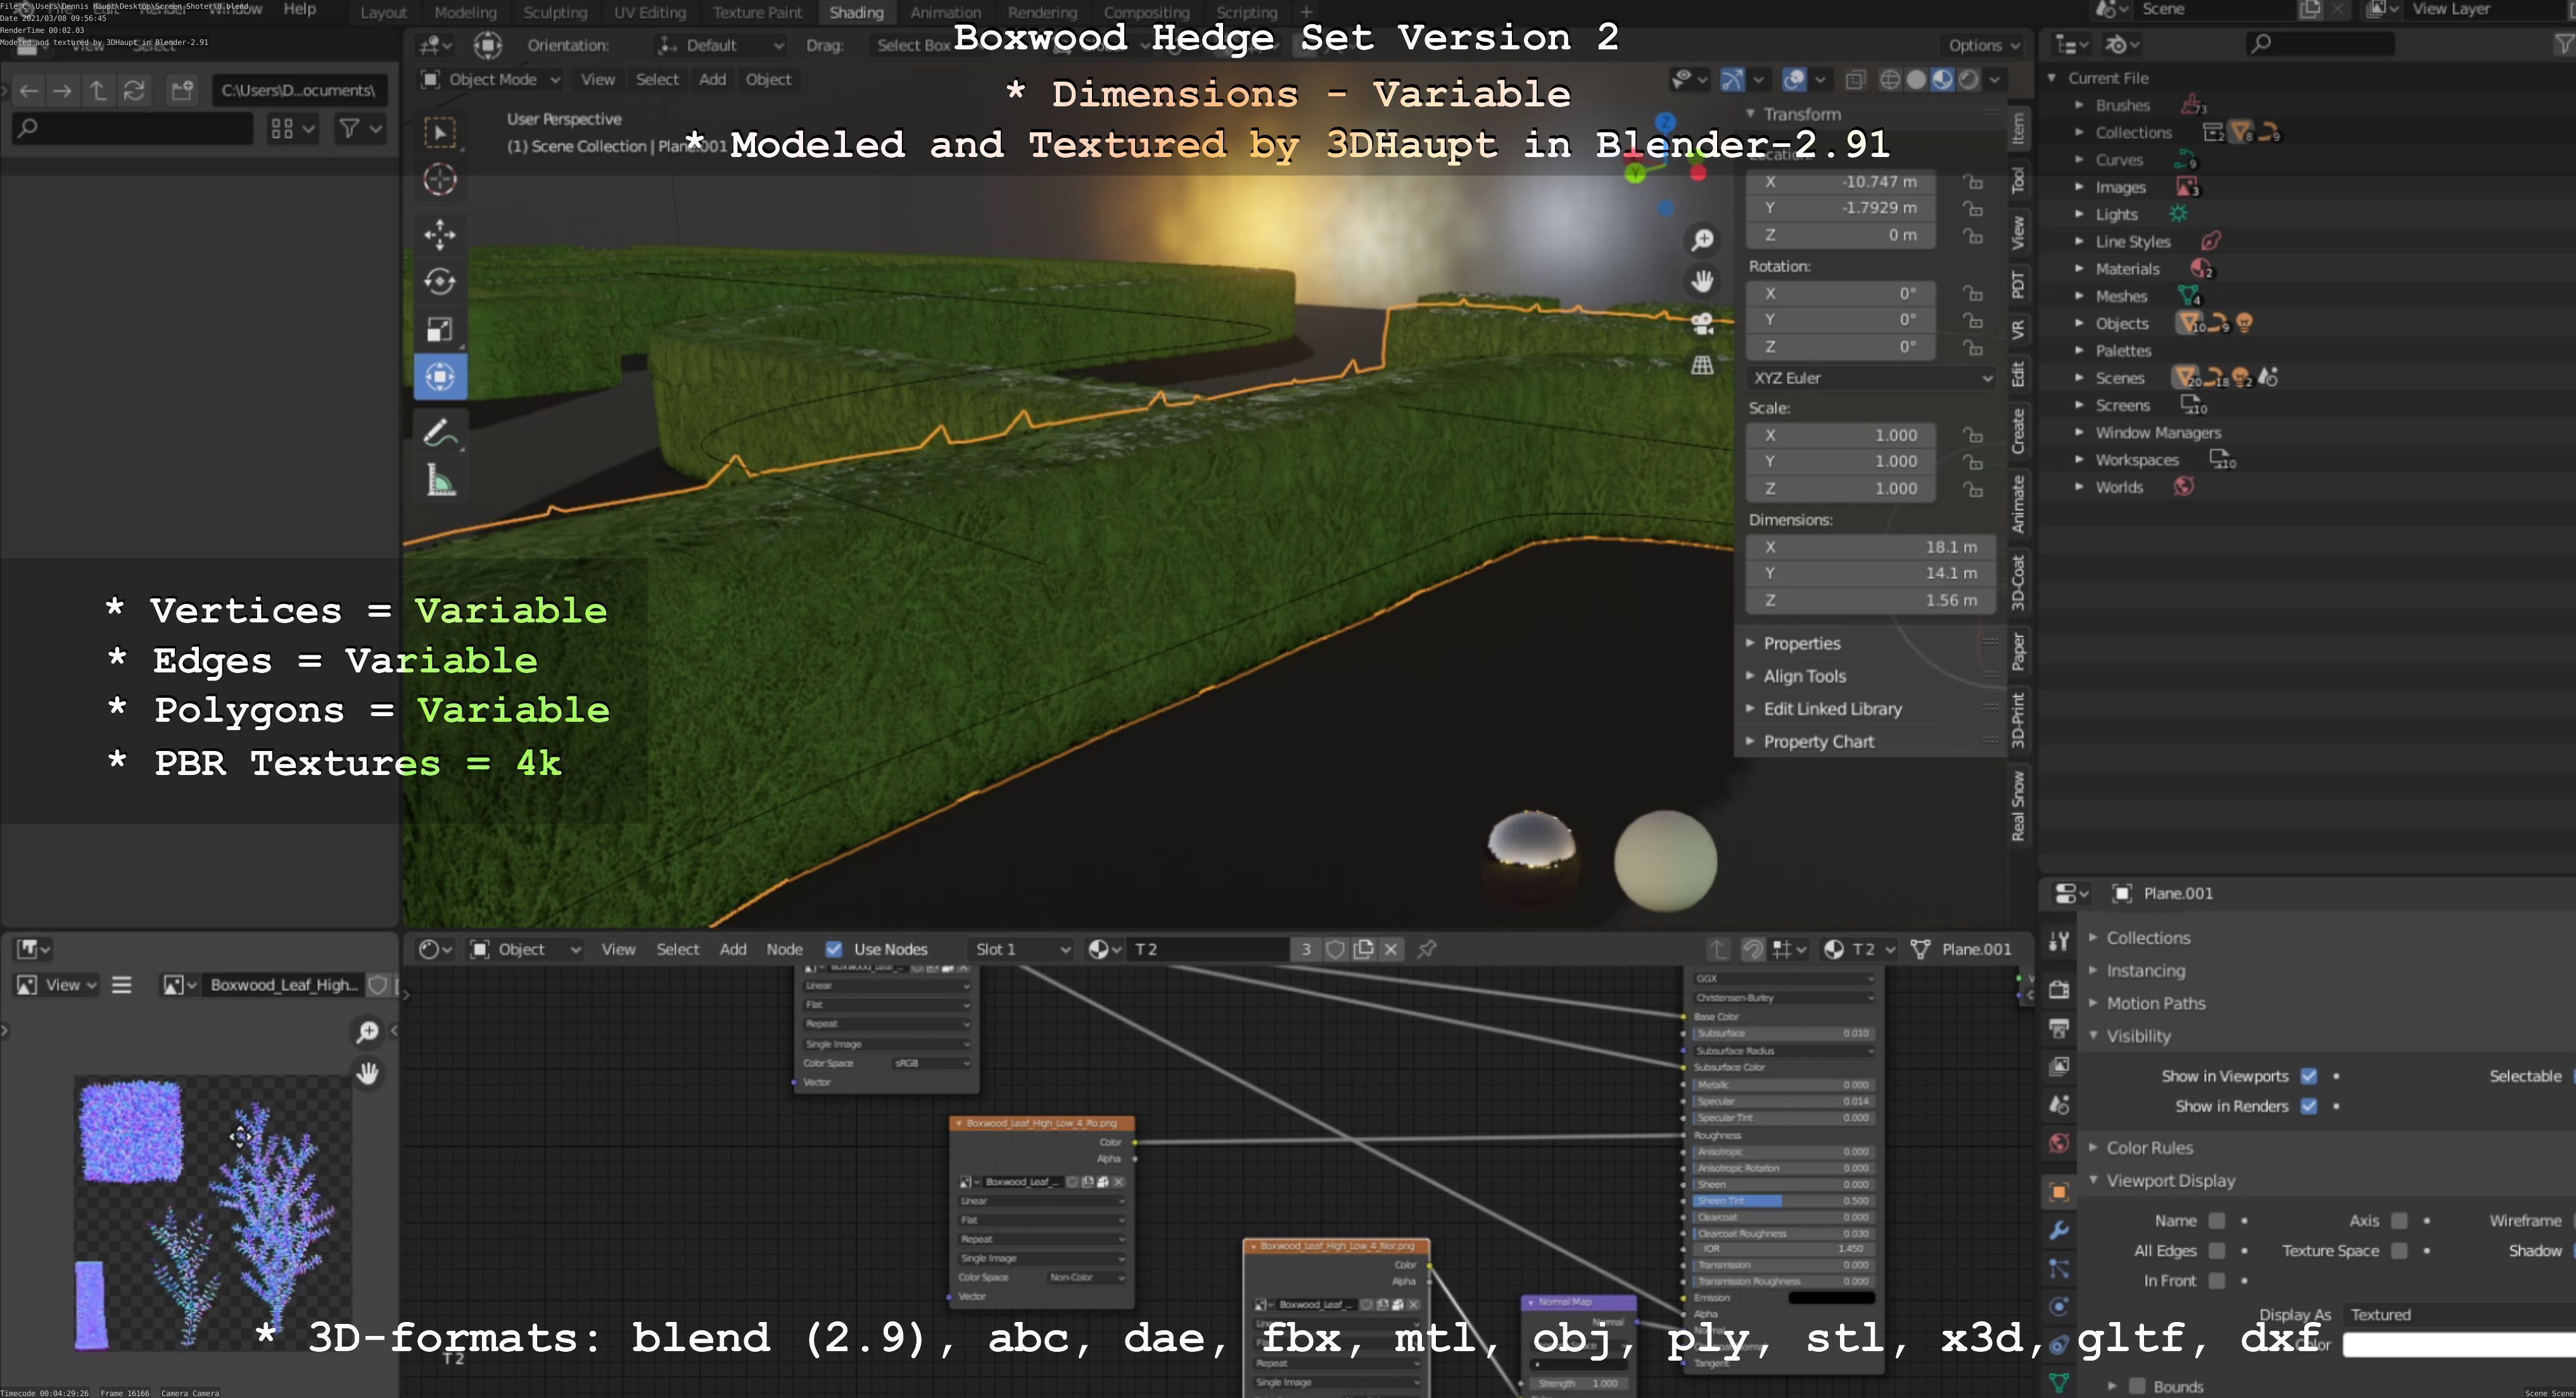This screenshot has width=2576, height=1398.
Task: Enable Name display checkbox
Action: coord(2217,1221)
